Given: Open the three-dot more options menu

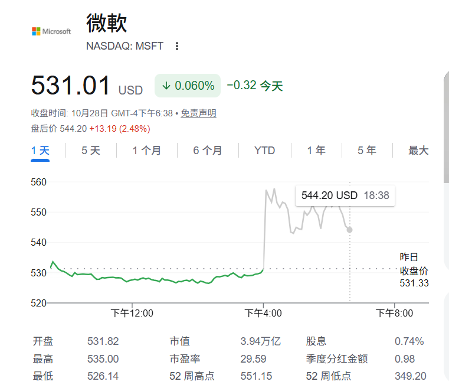Looking at the screenshot, I should tap(177, 46).
